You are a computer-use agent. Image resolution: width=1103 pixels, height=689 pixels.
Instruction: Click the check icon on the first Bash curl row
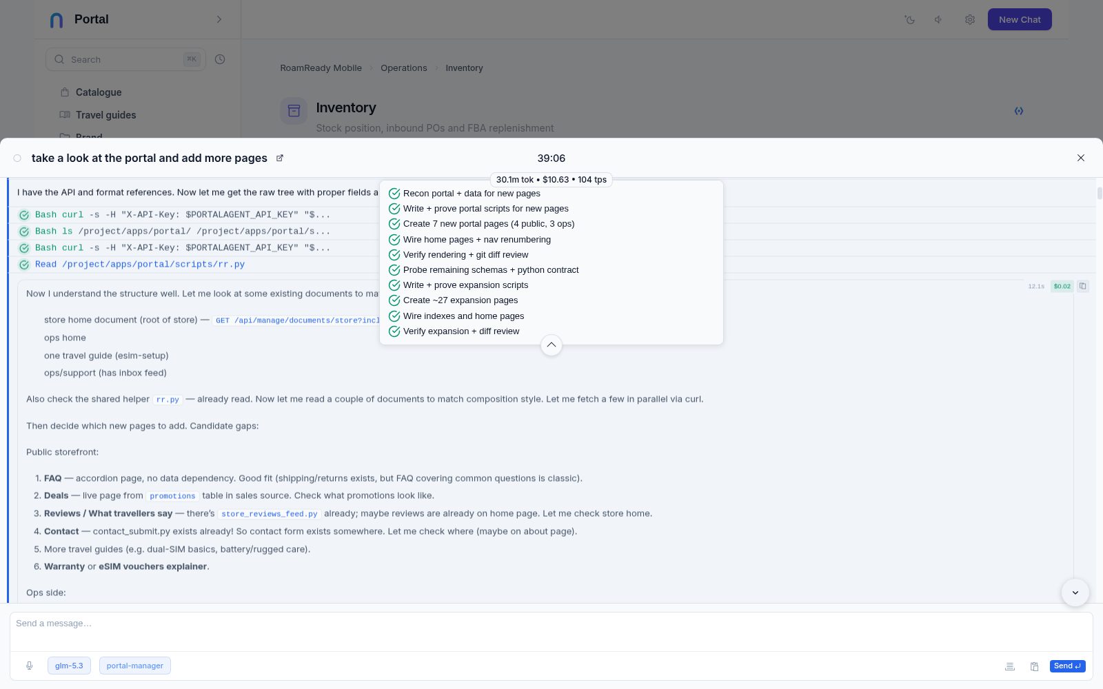(x=24, y=215)
